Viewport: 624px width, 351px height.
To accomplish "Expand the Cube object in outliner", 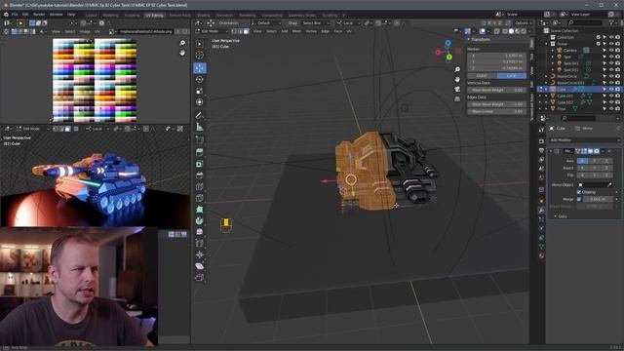I will (x=546, y=90).
